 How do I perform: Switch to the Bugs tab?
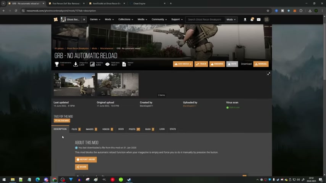click(150, 129)
